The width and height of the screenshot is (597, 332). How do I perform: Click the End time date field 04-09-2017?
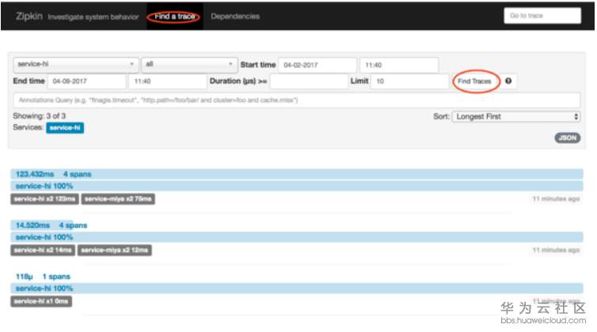pos(87,81)
